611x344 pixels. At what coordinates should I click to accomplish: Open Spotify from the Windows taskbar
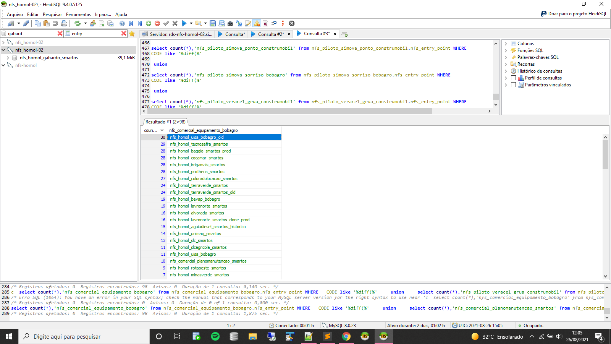point(215,336)
